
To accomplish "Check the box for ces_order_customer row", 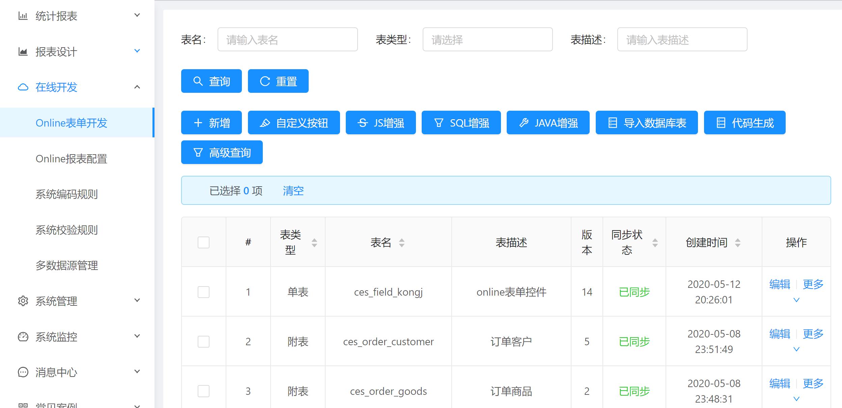I will [x=203, y=342].
